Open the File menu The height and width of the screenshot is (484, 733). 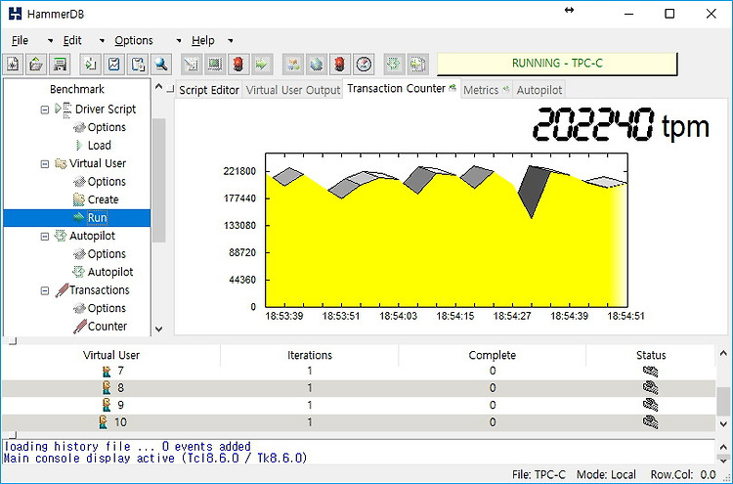20,41
